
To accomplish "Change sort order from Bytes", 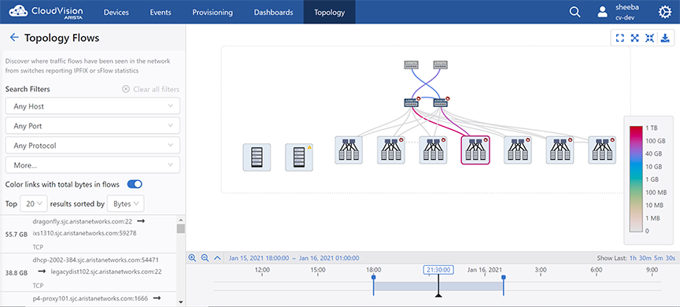I will click(x=126, y=203).
